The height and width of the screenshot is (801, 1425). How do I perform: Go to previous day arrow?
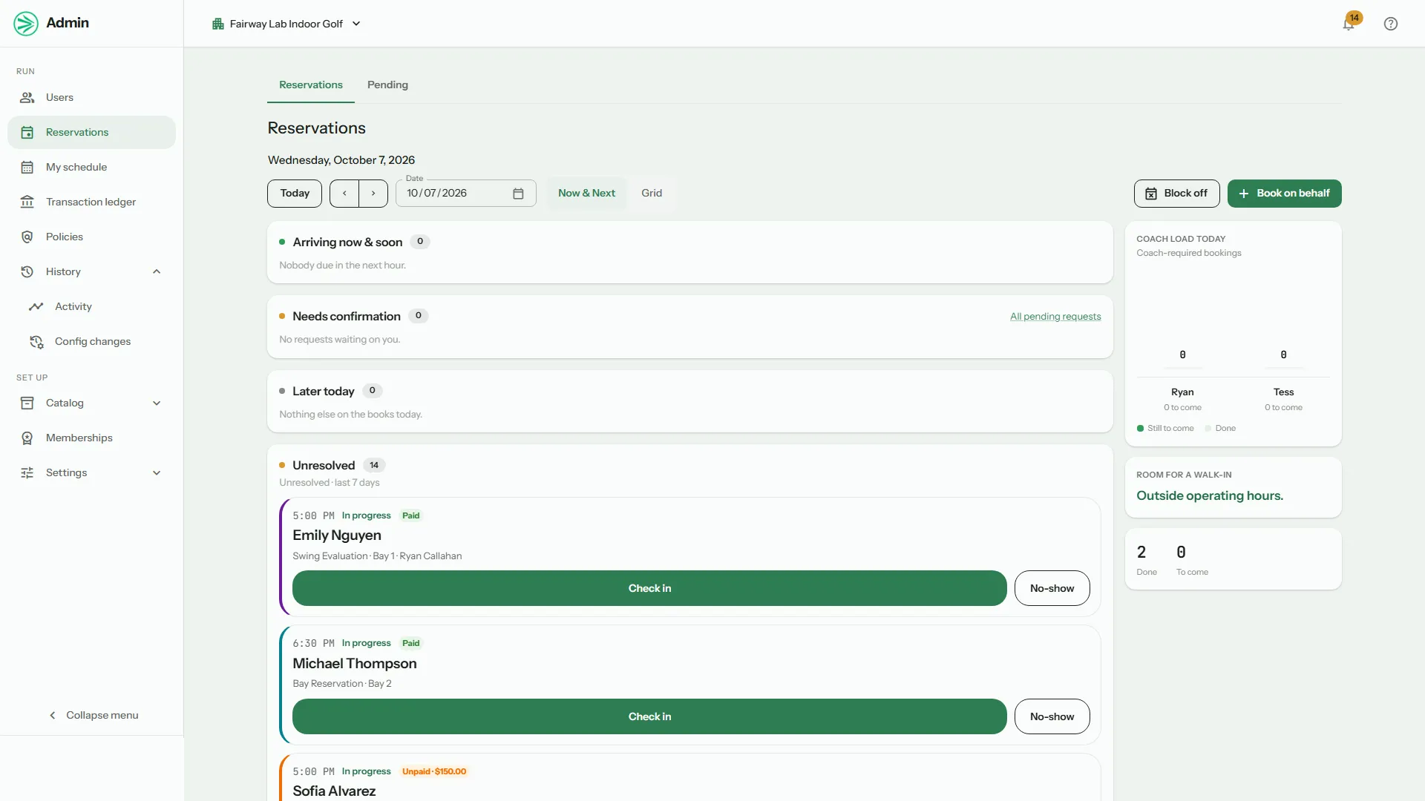tap(344, 194)
